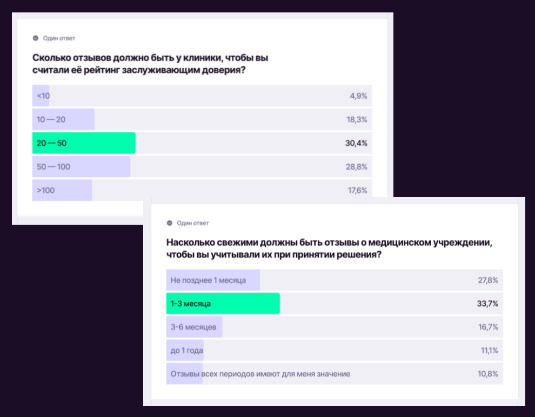Screen dimensions: 535x417
Task: Click the question about review freshness
Action: tap(329, 248)
